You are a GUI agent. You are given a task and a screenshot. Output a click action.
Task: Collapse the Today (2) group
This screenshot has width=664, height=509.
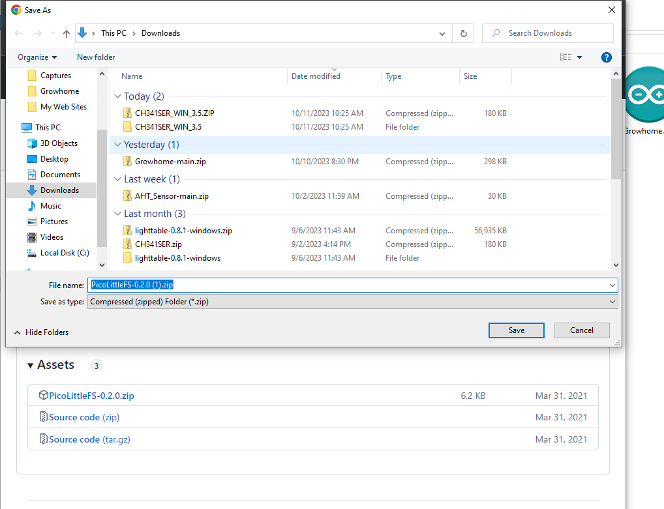point(117,96)
